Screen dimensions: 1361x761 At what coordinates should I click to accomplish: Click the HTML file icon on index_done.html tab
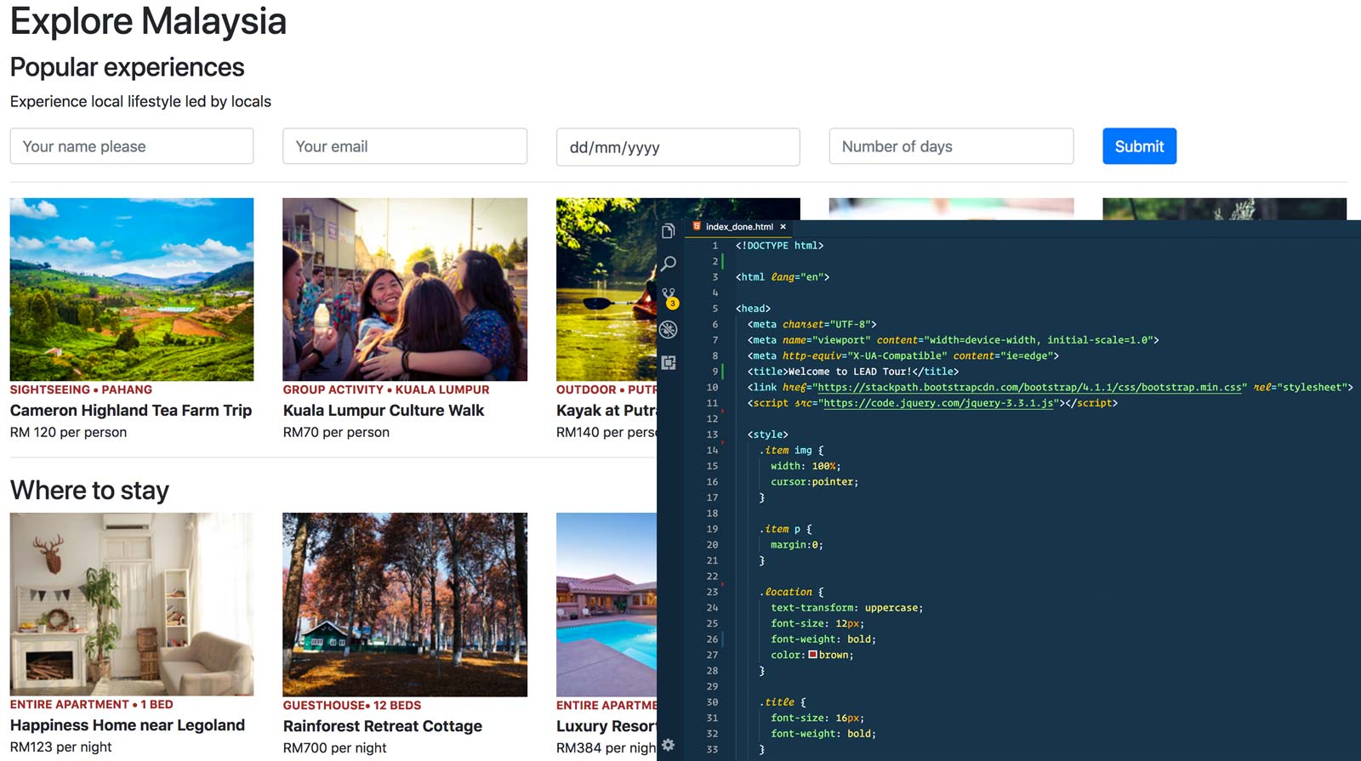point(697,226)
